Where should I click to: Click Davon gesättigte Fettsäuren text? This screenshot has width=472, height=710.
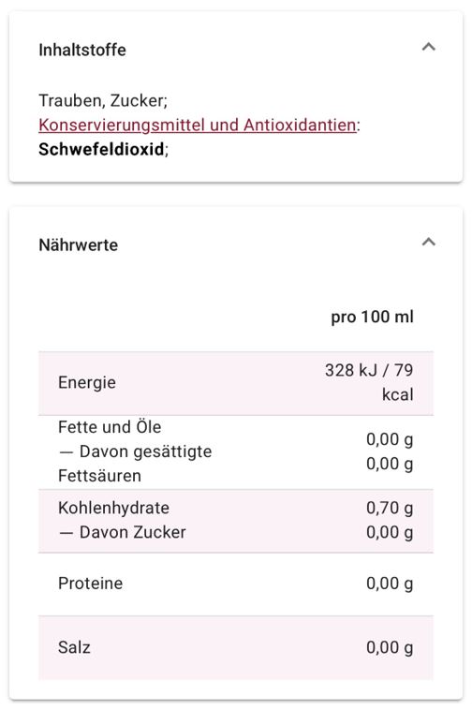coord(135,464)
